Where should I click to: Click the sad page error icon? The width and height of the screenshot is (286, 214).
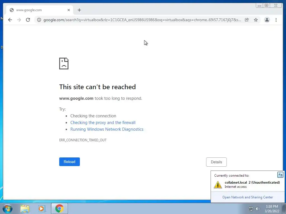point(64,64)
